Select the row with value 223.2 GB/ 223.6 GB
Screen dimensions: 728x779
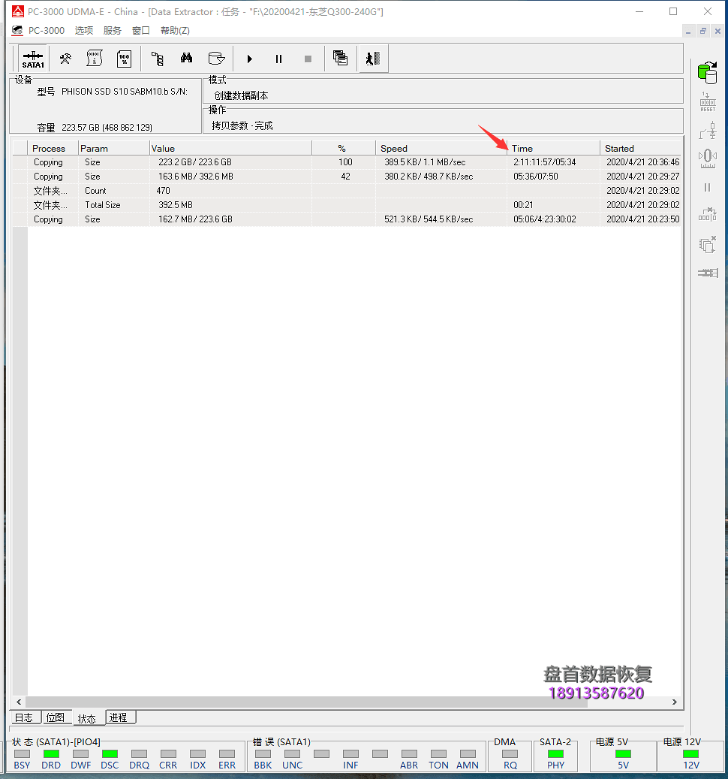pos(347,162)
